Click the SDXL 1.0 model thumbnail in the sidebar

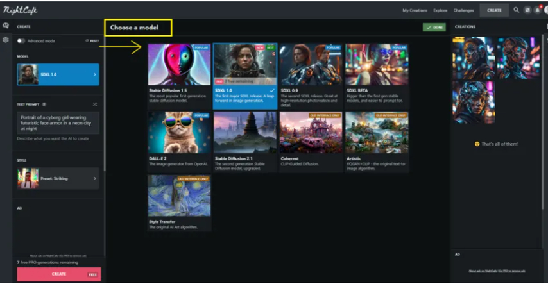point(28,74)
